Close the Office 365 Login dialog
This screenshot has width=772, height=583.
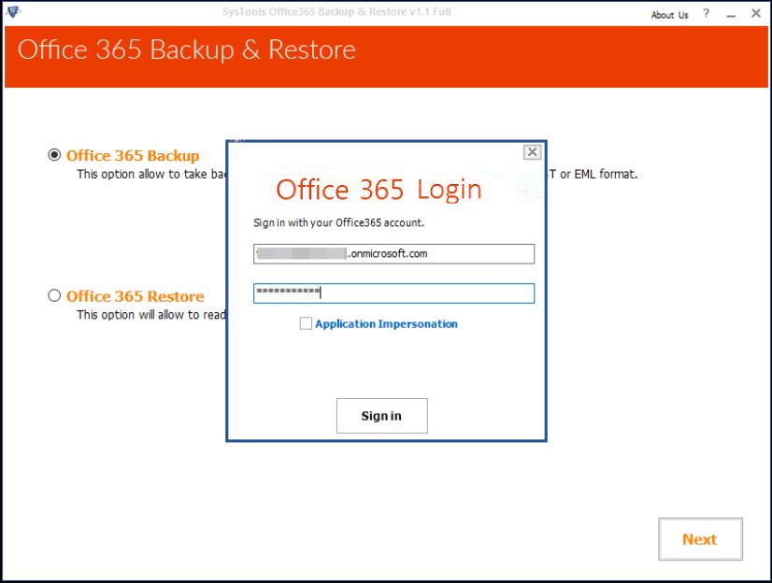click(532, 152)
